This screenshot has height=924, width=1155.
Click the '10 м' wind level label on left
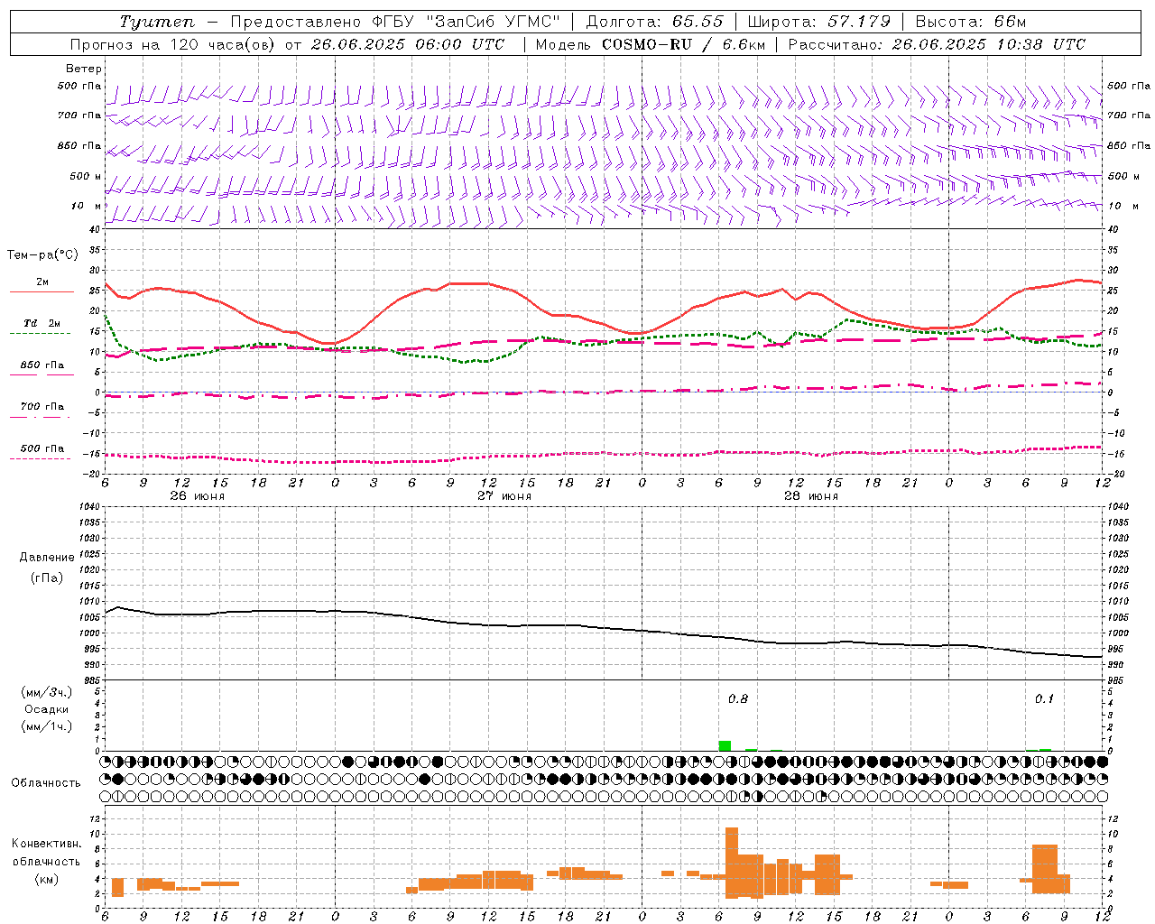[x=87, y=206]
